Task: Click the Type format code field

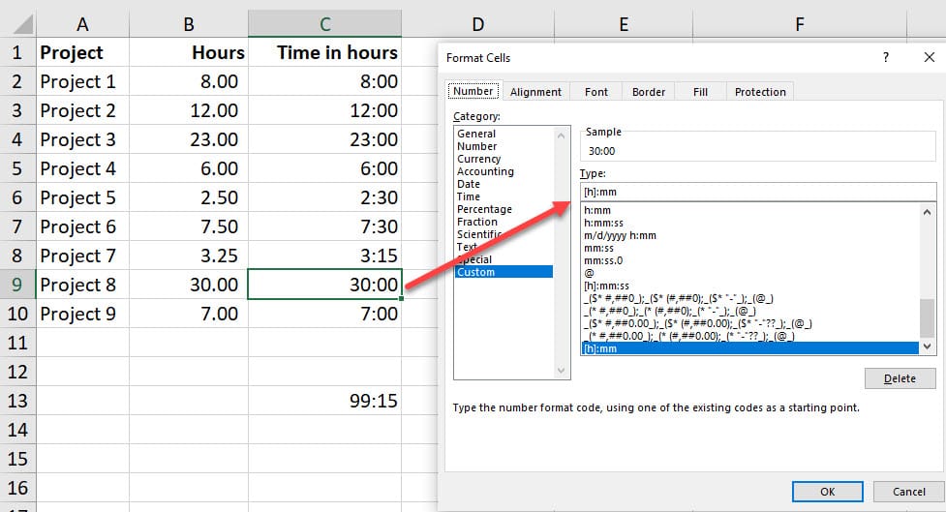Action: [x=757, y=192]
